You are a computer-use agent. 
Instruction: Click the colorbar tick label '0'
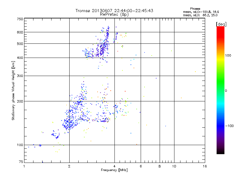226,91
